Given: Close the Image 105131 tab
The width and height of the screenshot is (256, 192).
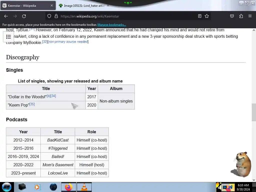Looking at the screenshot, I should (108, 5).
